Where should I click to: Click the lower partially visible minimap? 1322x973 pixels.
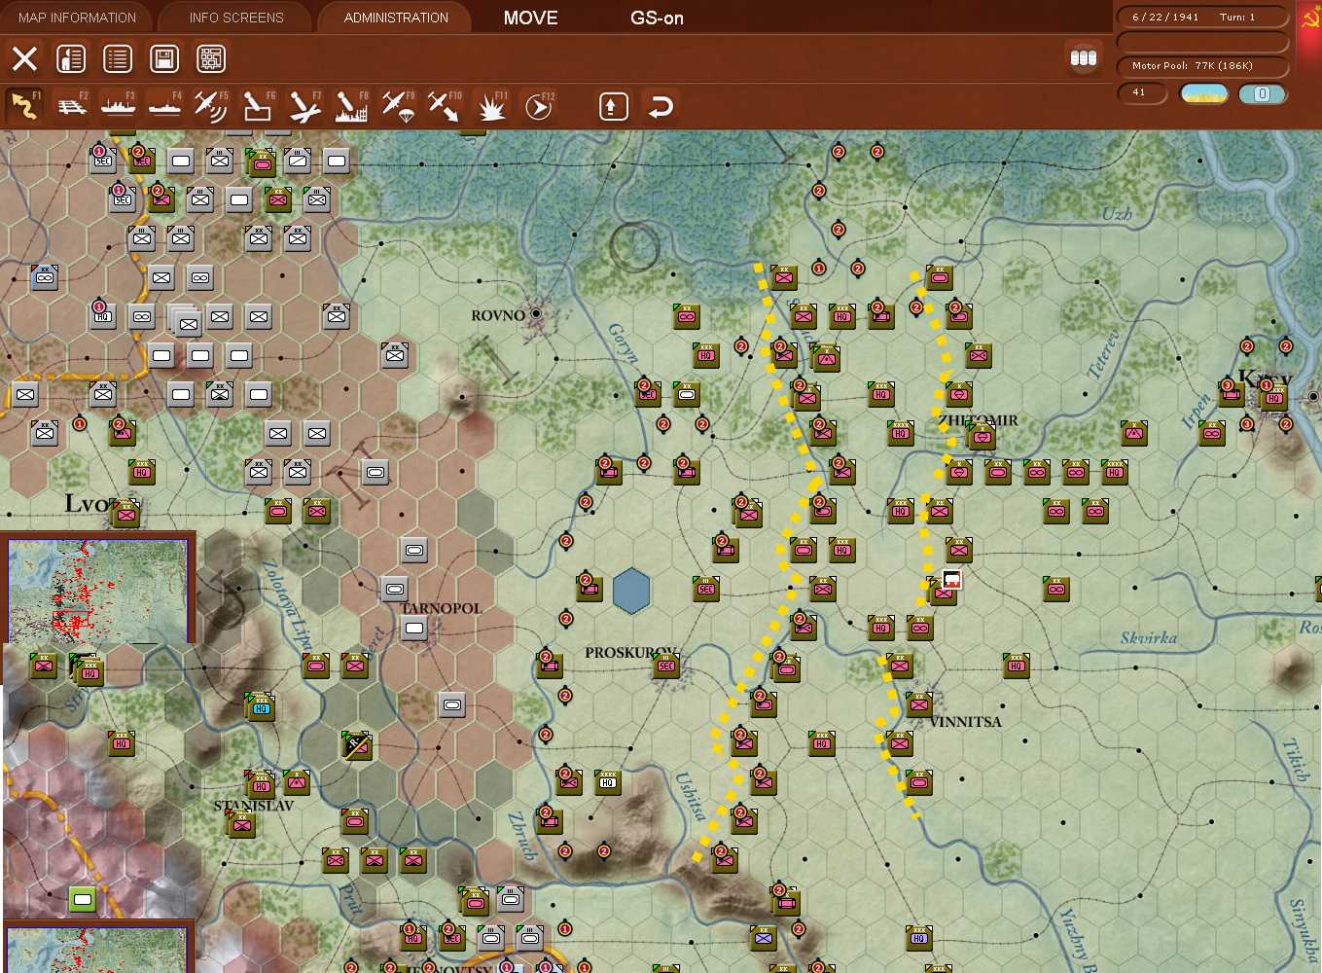[x=96, y=949]
